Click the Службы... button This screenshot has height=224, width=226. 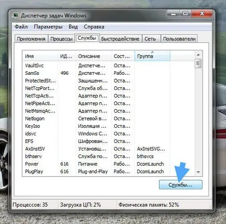181,185
